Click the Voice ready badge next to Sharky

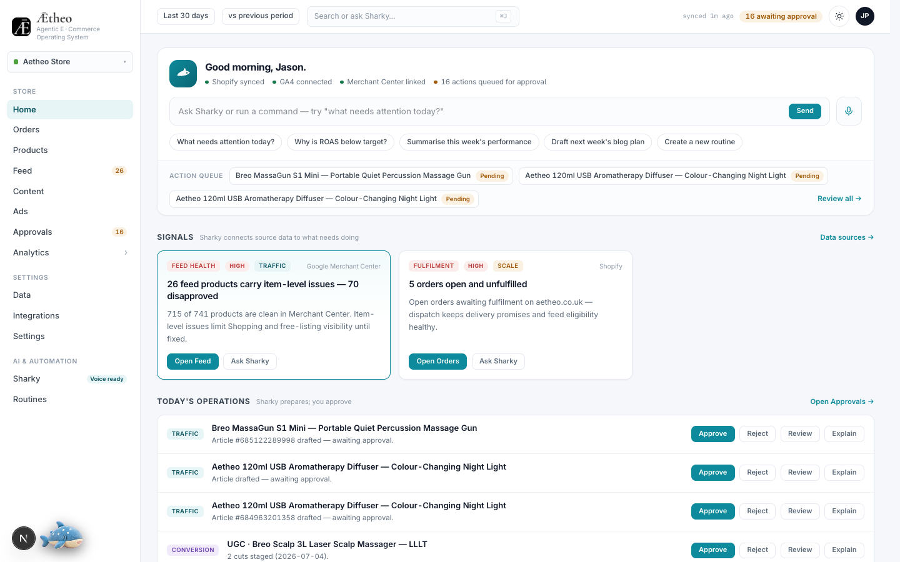point(107,379)
